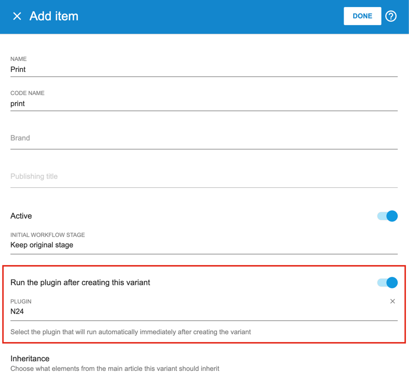409x383 pixels.
Task: Click the Add item title text
Action: pyautogui.click(x=54, y=16)
